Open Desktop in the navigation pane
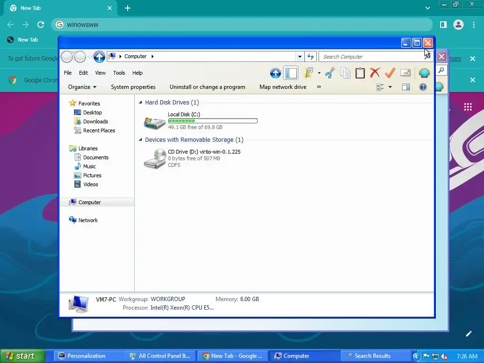 (x=92, y=112)
